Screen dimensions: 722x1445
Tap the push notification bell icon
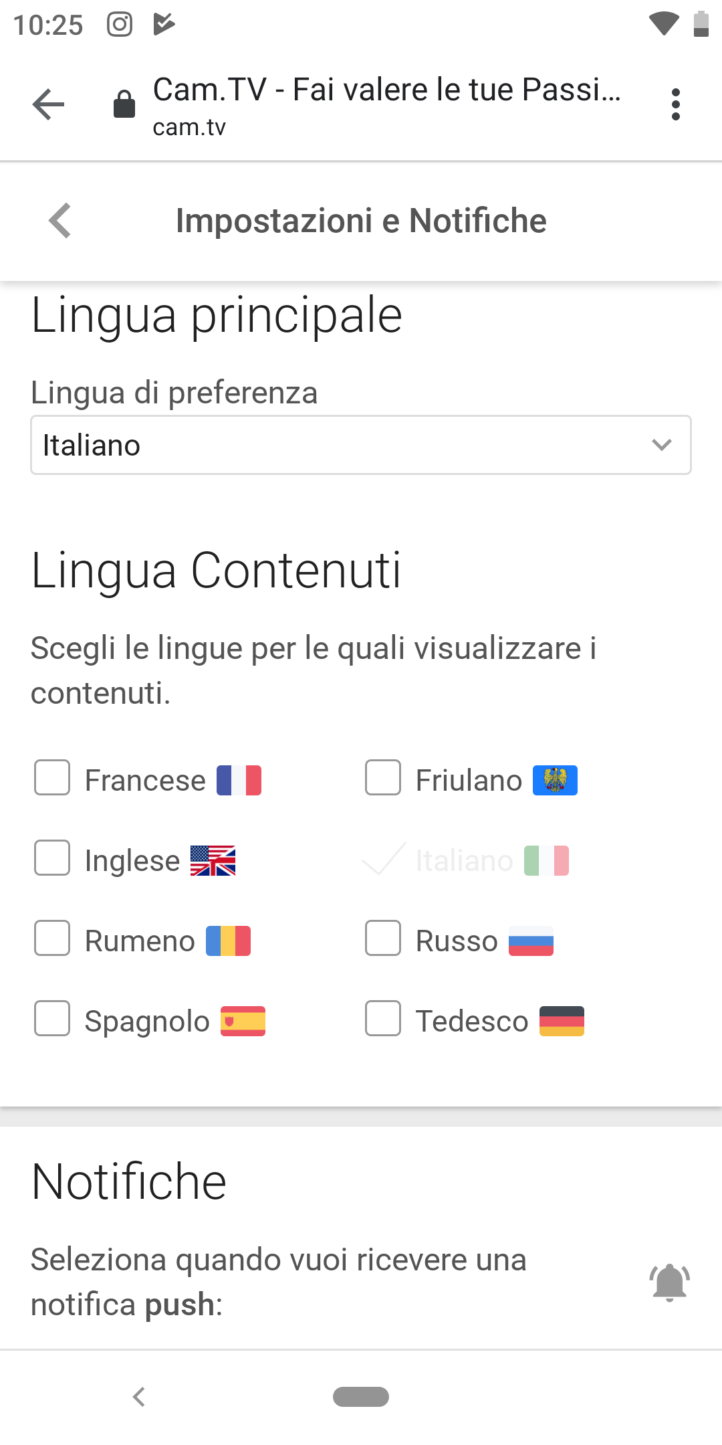point(669,1282)
